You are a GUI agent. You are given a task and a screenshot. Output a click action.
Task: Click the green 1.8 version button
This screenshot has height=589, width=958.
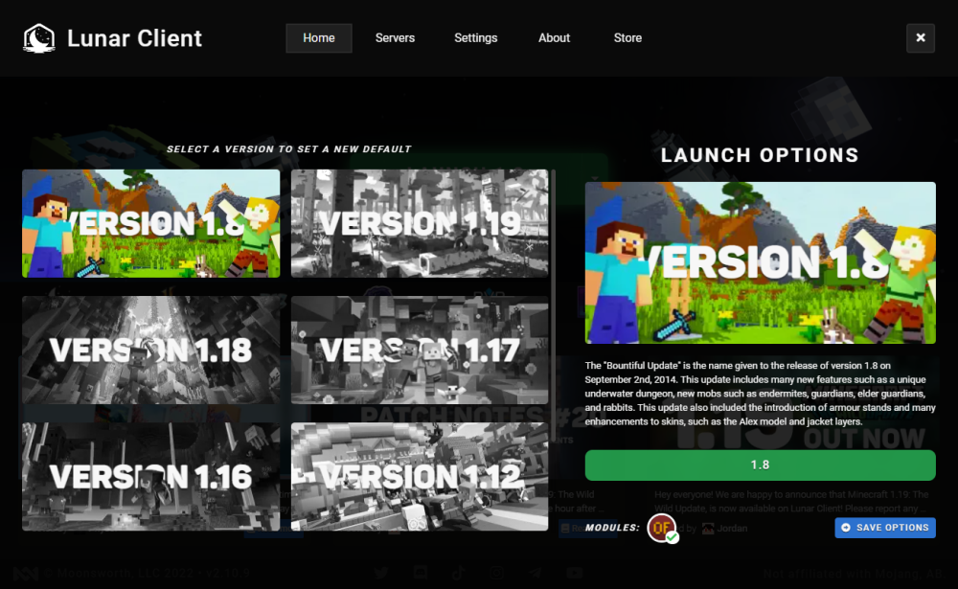coord(760,464)
